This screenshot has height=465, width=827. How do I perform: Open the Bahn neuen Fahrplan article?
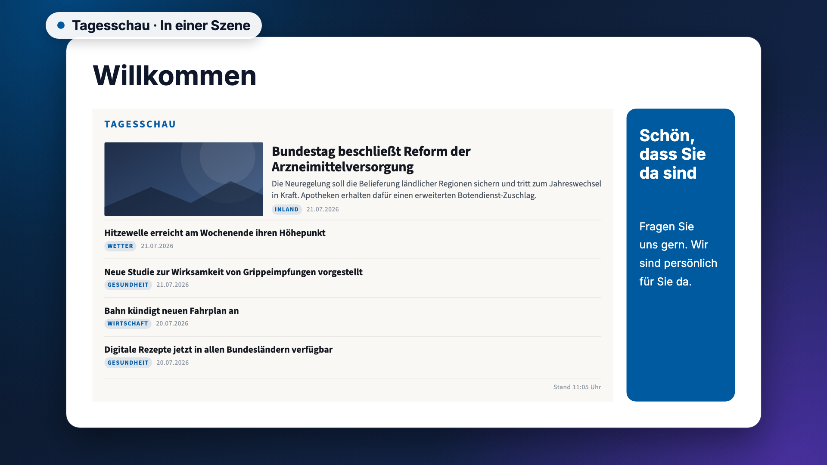coord(171,311)
